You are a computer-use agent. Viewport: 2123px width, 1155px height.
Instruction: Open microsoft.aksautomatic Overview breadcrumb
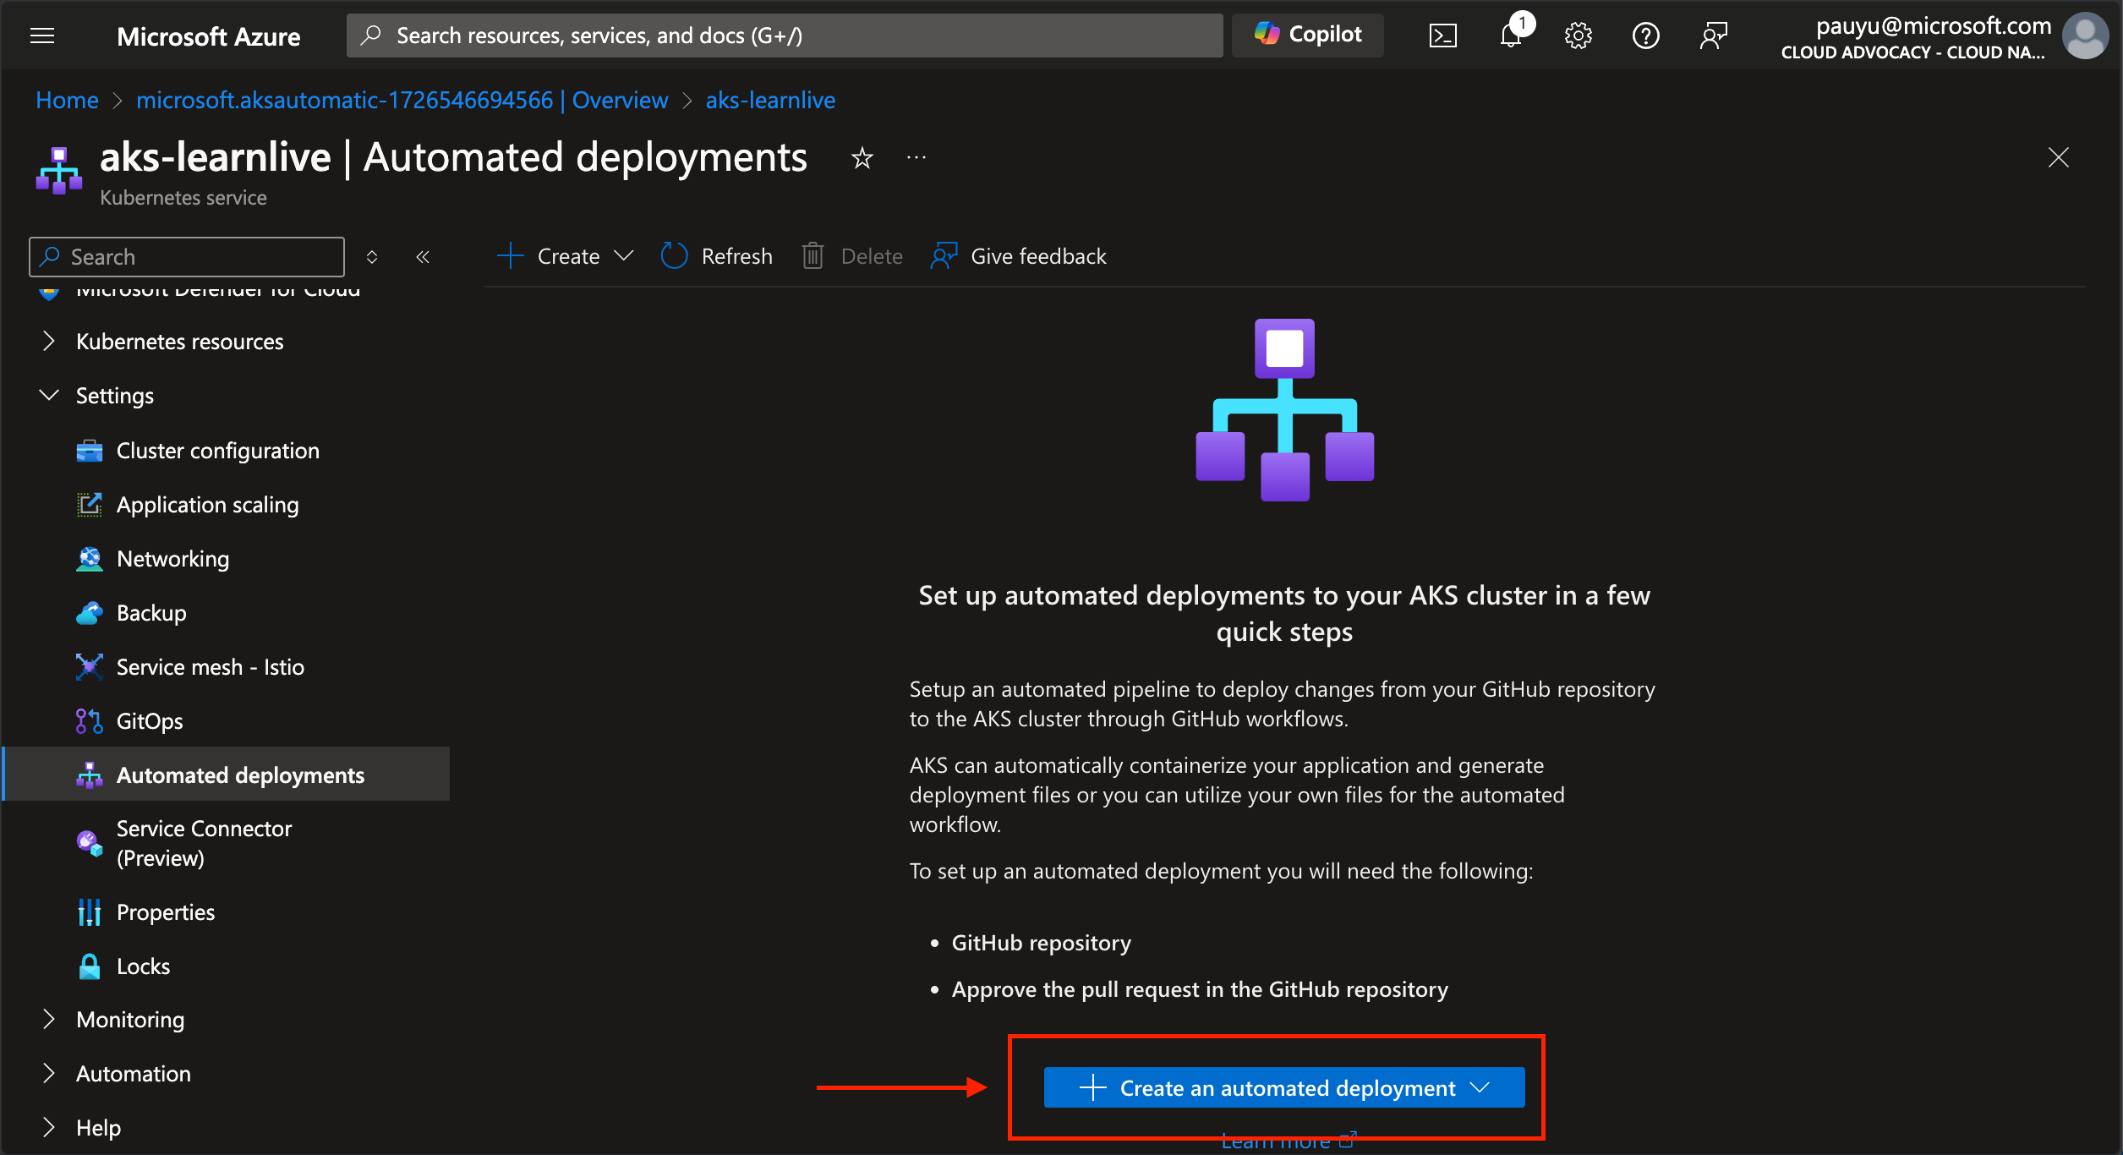pos(402,100)
